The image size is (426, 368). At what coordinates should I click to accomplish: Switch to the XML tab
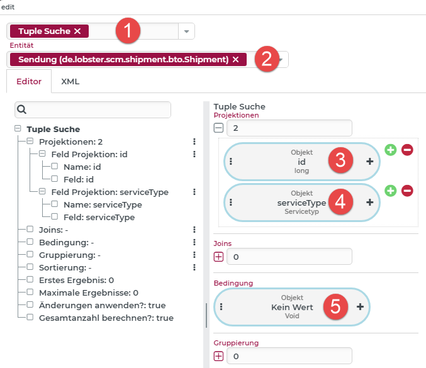pyautogui.click(x=70, y=81)
